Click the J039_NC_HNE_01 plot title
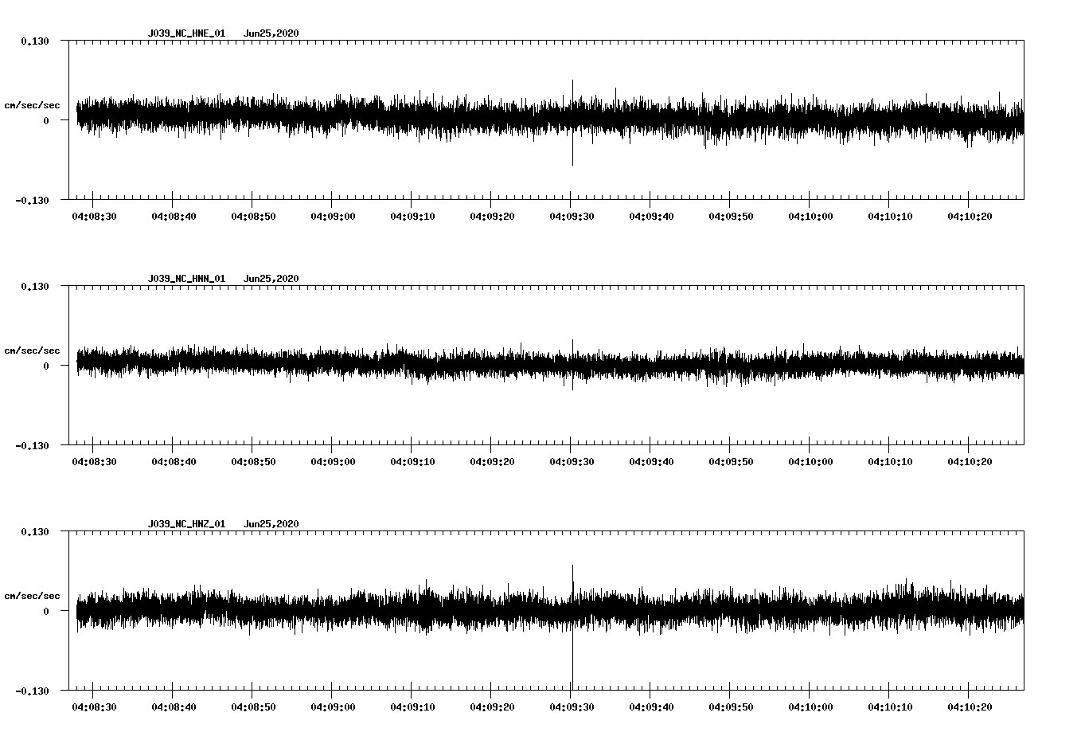The width and height of the screenshot is (1081, 736). [x=186, y=33]
